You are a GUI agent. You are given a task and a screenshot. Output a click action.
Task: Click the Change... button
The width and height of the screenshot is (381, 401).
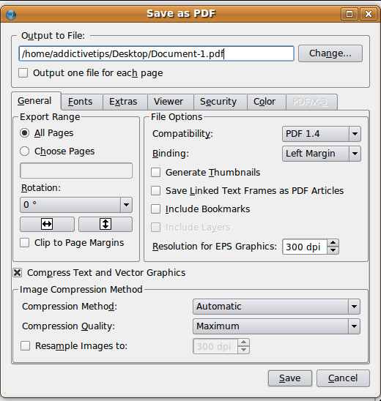pyautogui.click(x=330, y=53)
